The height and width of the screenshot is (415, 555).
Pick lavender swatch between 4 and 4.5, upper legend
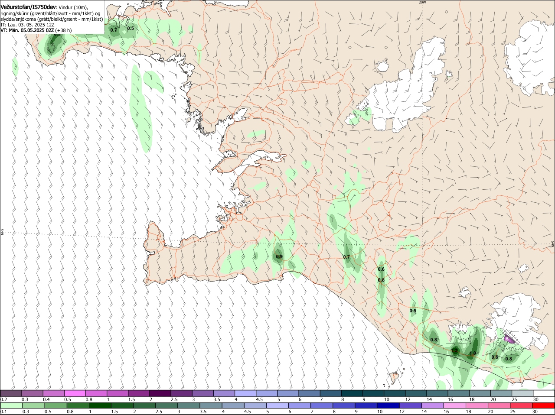[245, 393]
